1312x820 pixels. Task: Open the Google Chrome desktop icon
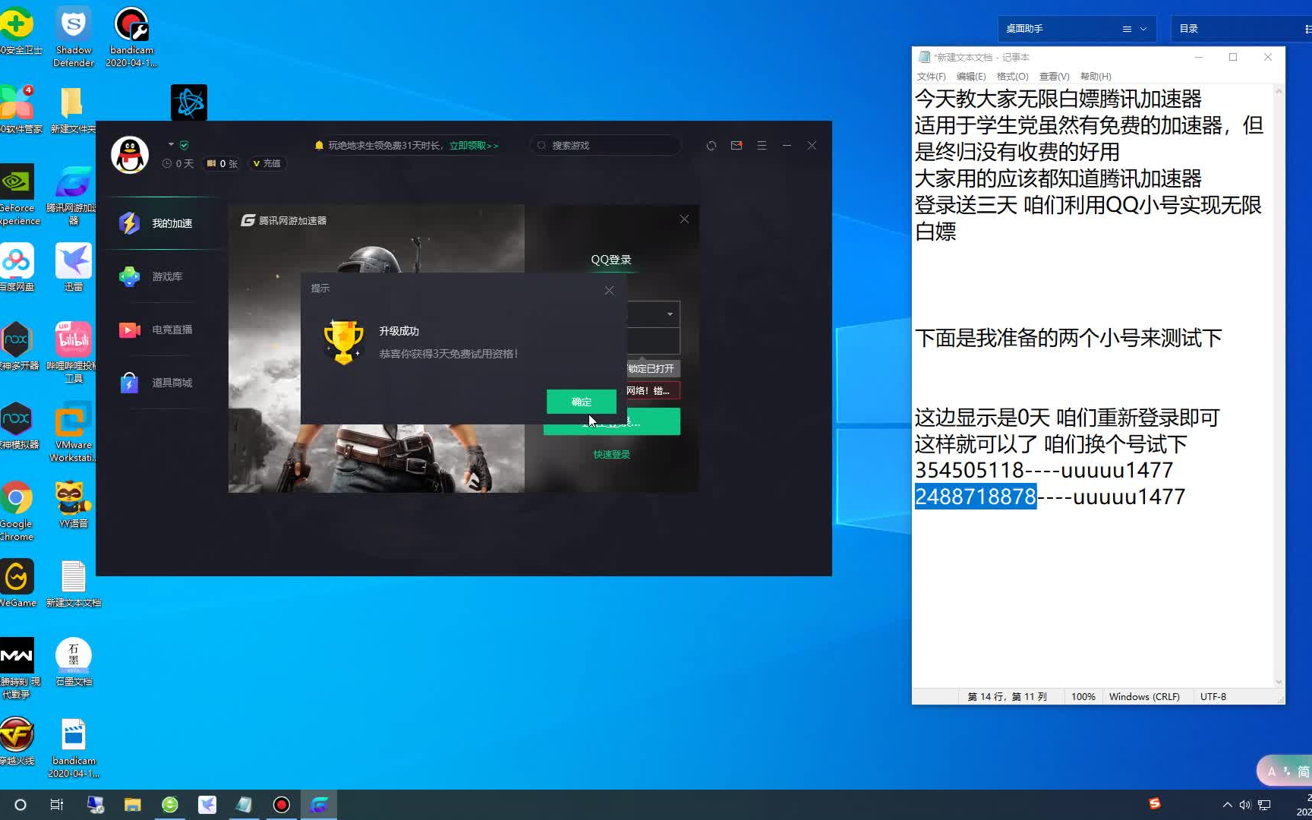17,510
